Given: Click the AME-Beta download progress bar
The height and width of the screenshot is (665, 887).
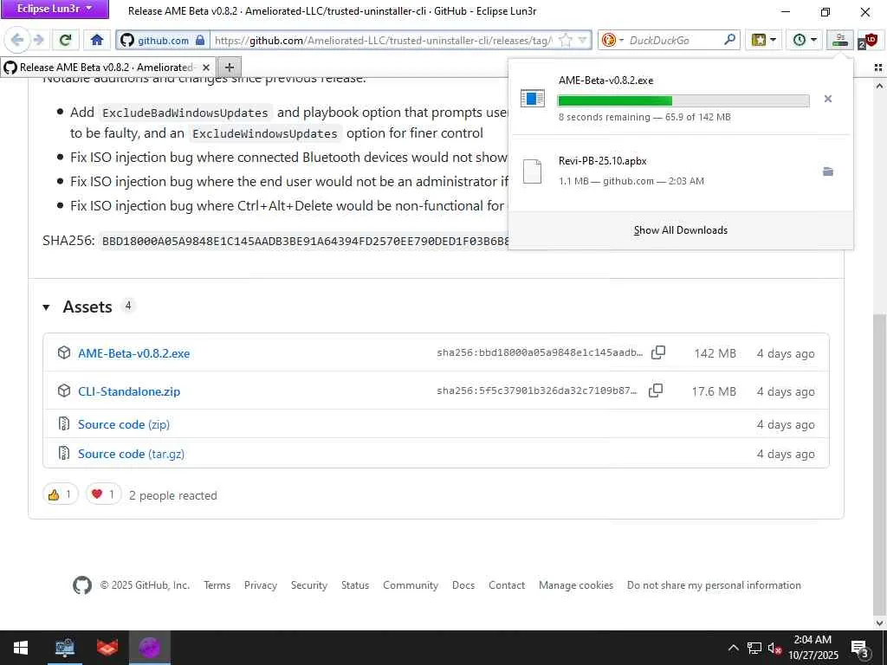Looking at the screenshot, I should pos(683,100).
